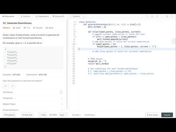Submit the solution

point(167,115)
